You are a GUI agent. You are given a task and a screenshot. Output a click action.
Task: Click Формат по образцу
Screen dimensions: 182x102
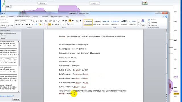7,25
